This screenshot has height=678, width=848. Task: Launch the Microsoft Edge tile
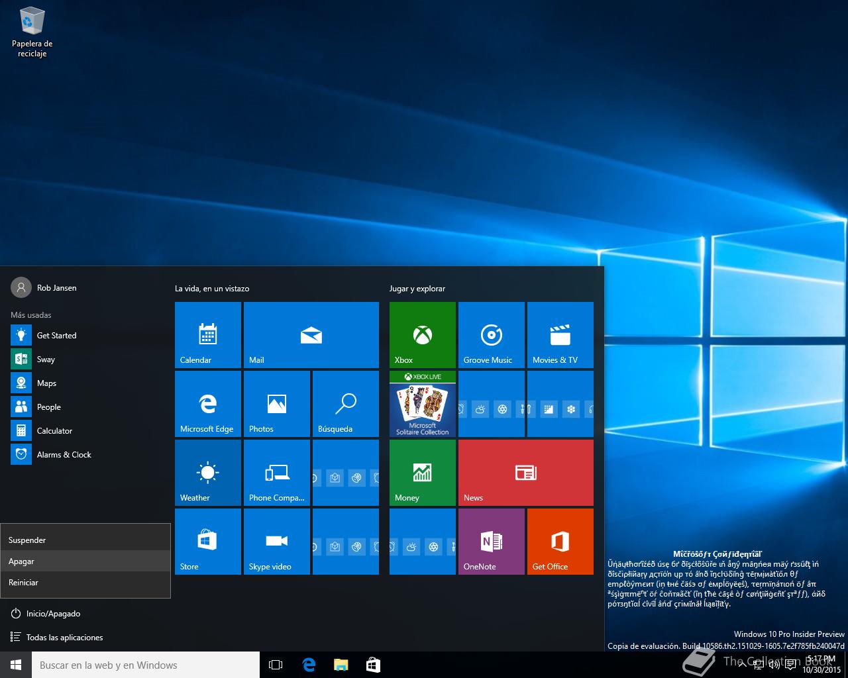tap(208, 404)
